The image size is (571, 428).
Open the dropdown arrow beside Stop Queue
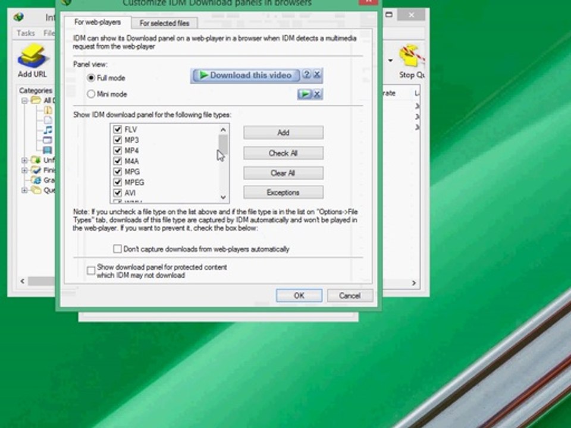390,61
